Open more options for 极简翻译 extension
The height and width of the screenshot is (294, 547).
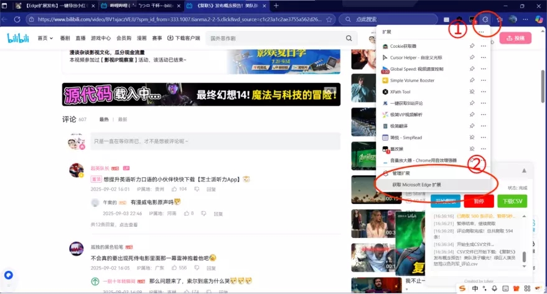(483, 126)
